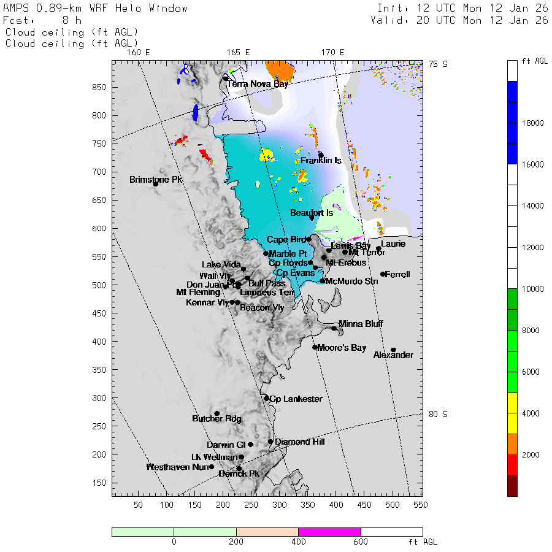
Task: Select the Butcher Rdg station marker
Action: tap(217, 413)
